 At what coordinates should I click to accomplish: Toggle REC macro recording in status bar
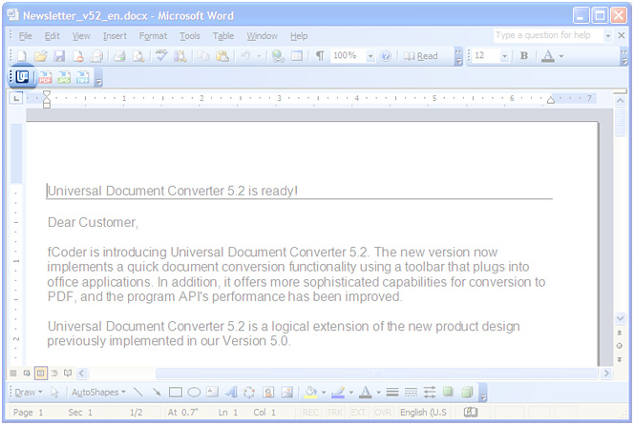[x=310, y=412]
